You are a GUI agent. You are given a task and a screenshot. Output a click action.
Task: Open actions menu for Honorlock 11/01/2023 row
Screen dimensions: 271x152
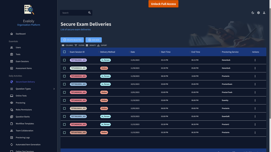coord(255,60)
